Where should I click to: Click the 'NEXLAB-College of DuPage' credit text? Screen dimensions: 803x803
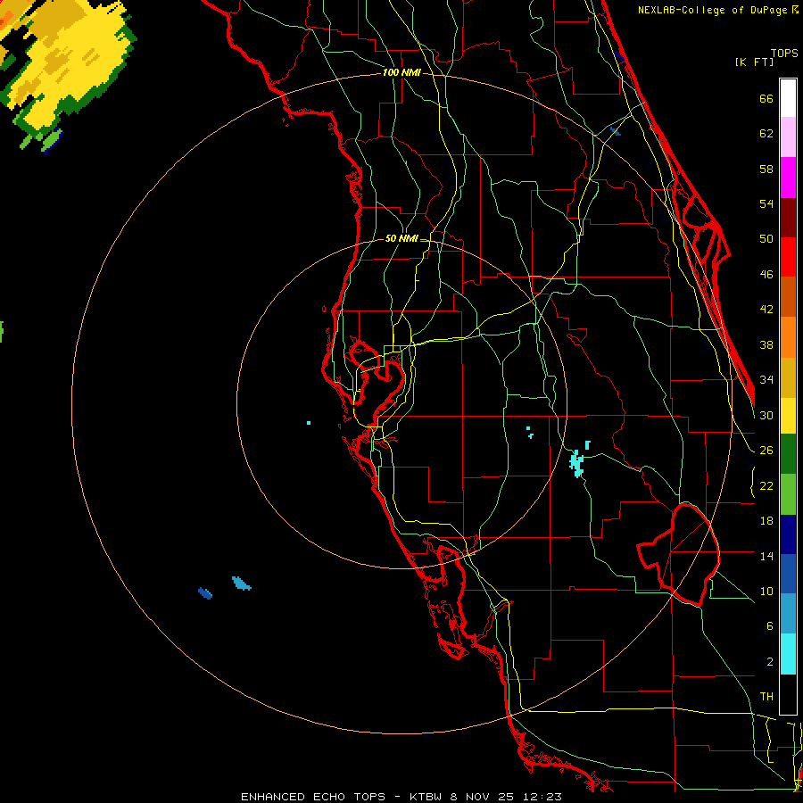[714, 10]
